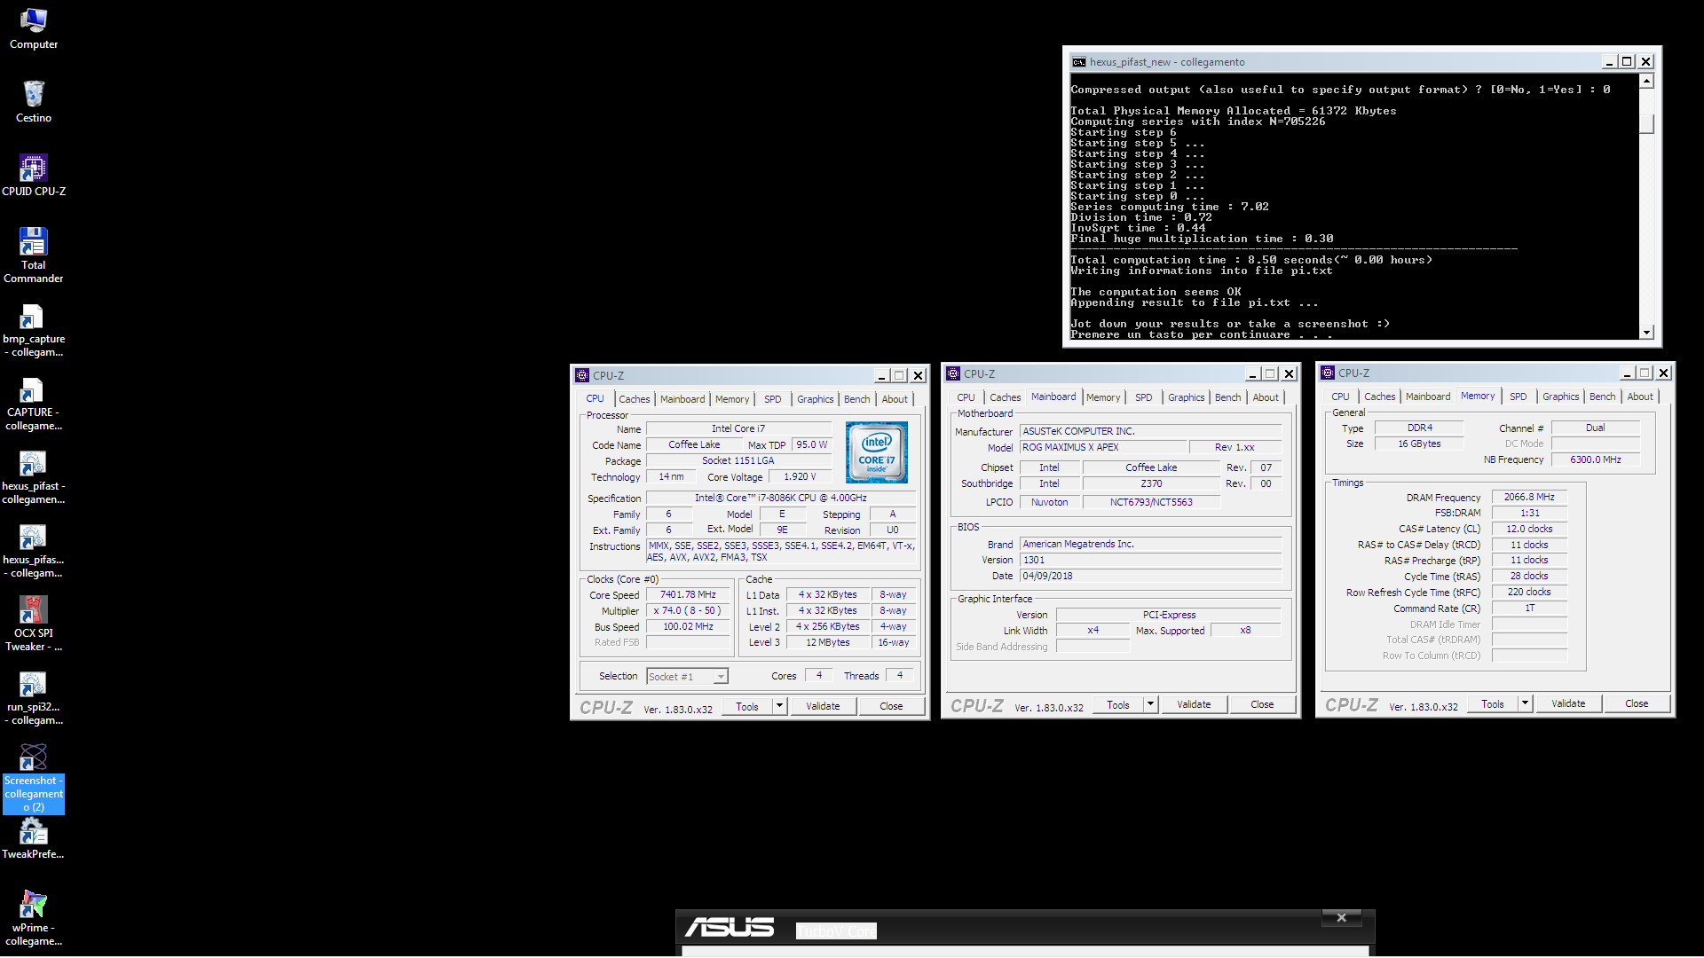Image resolution: width=1704 pixels, height=958 pixels.
Task: Click the Core Voltage 1.920 V value
Action: pos(800,476)
